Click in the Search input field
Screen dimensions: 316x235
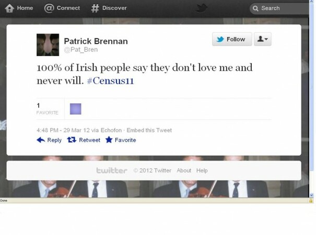tap(279, 8)
